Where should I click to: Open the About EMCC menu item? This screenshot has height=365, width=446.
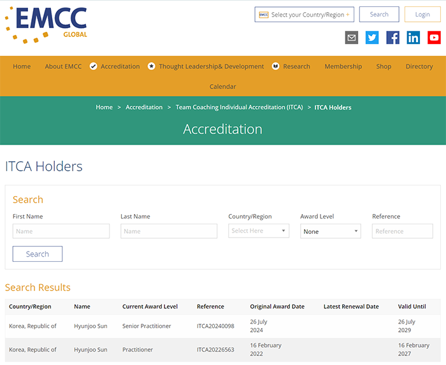click(63, 66)
